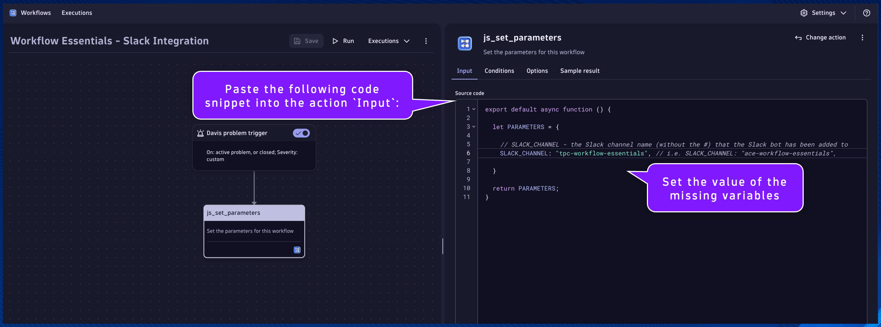
Task: Click the panel divider resize handle
Action: pyautogui.click(x=443, y=246)
